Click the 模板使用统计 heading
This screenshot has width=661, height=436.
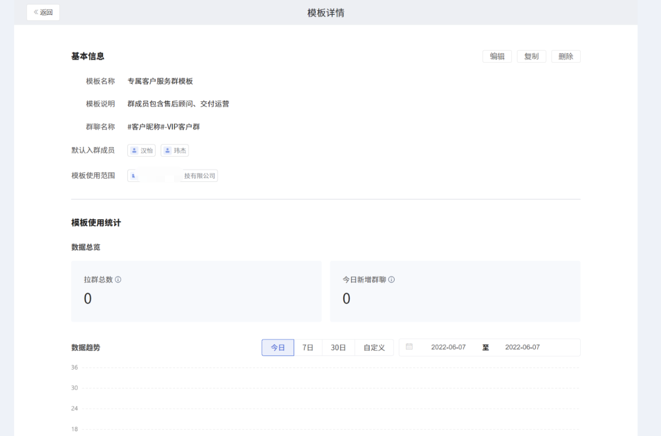[x=96, y=223]
